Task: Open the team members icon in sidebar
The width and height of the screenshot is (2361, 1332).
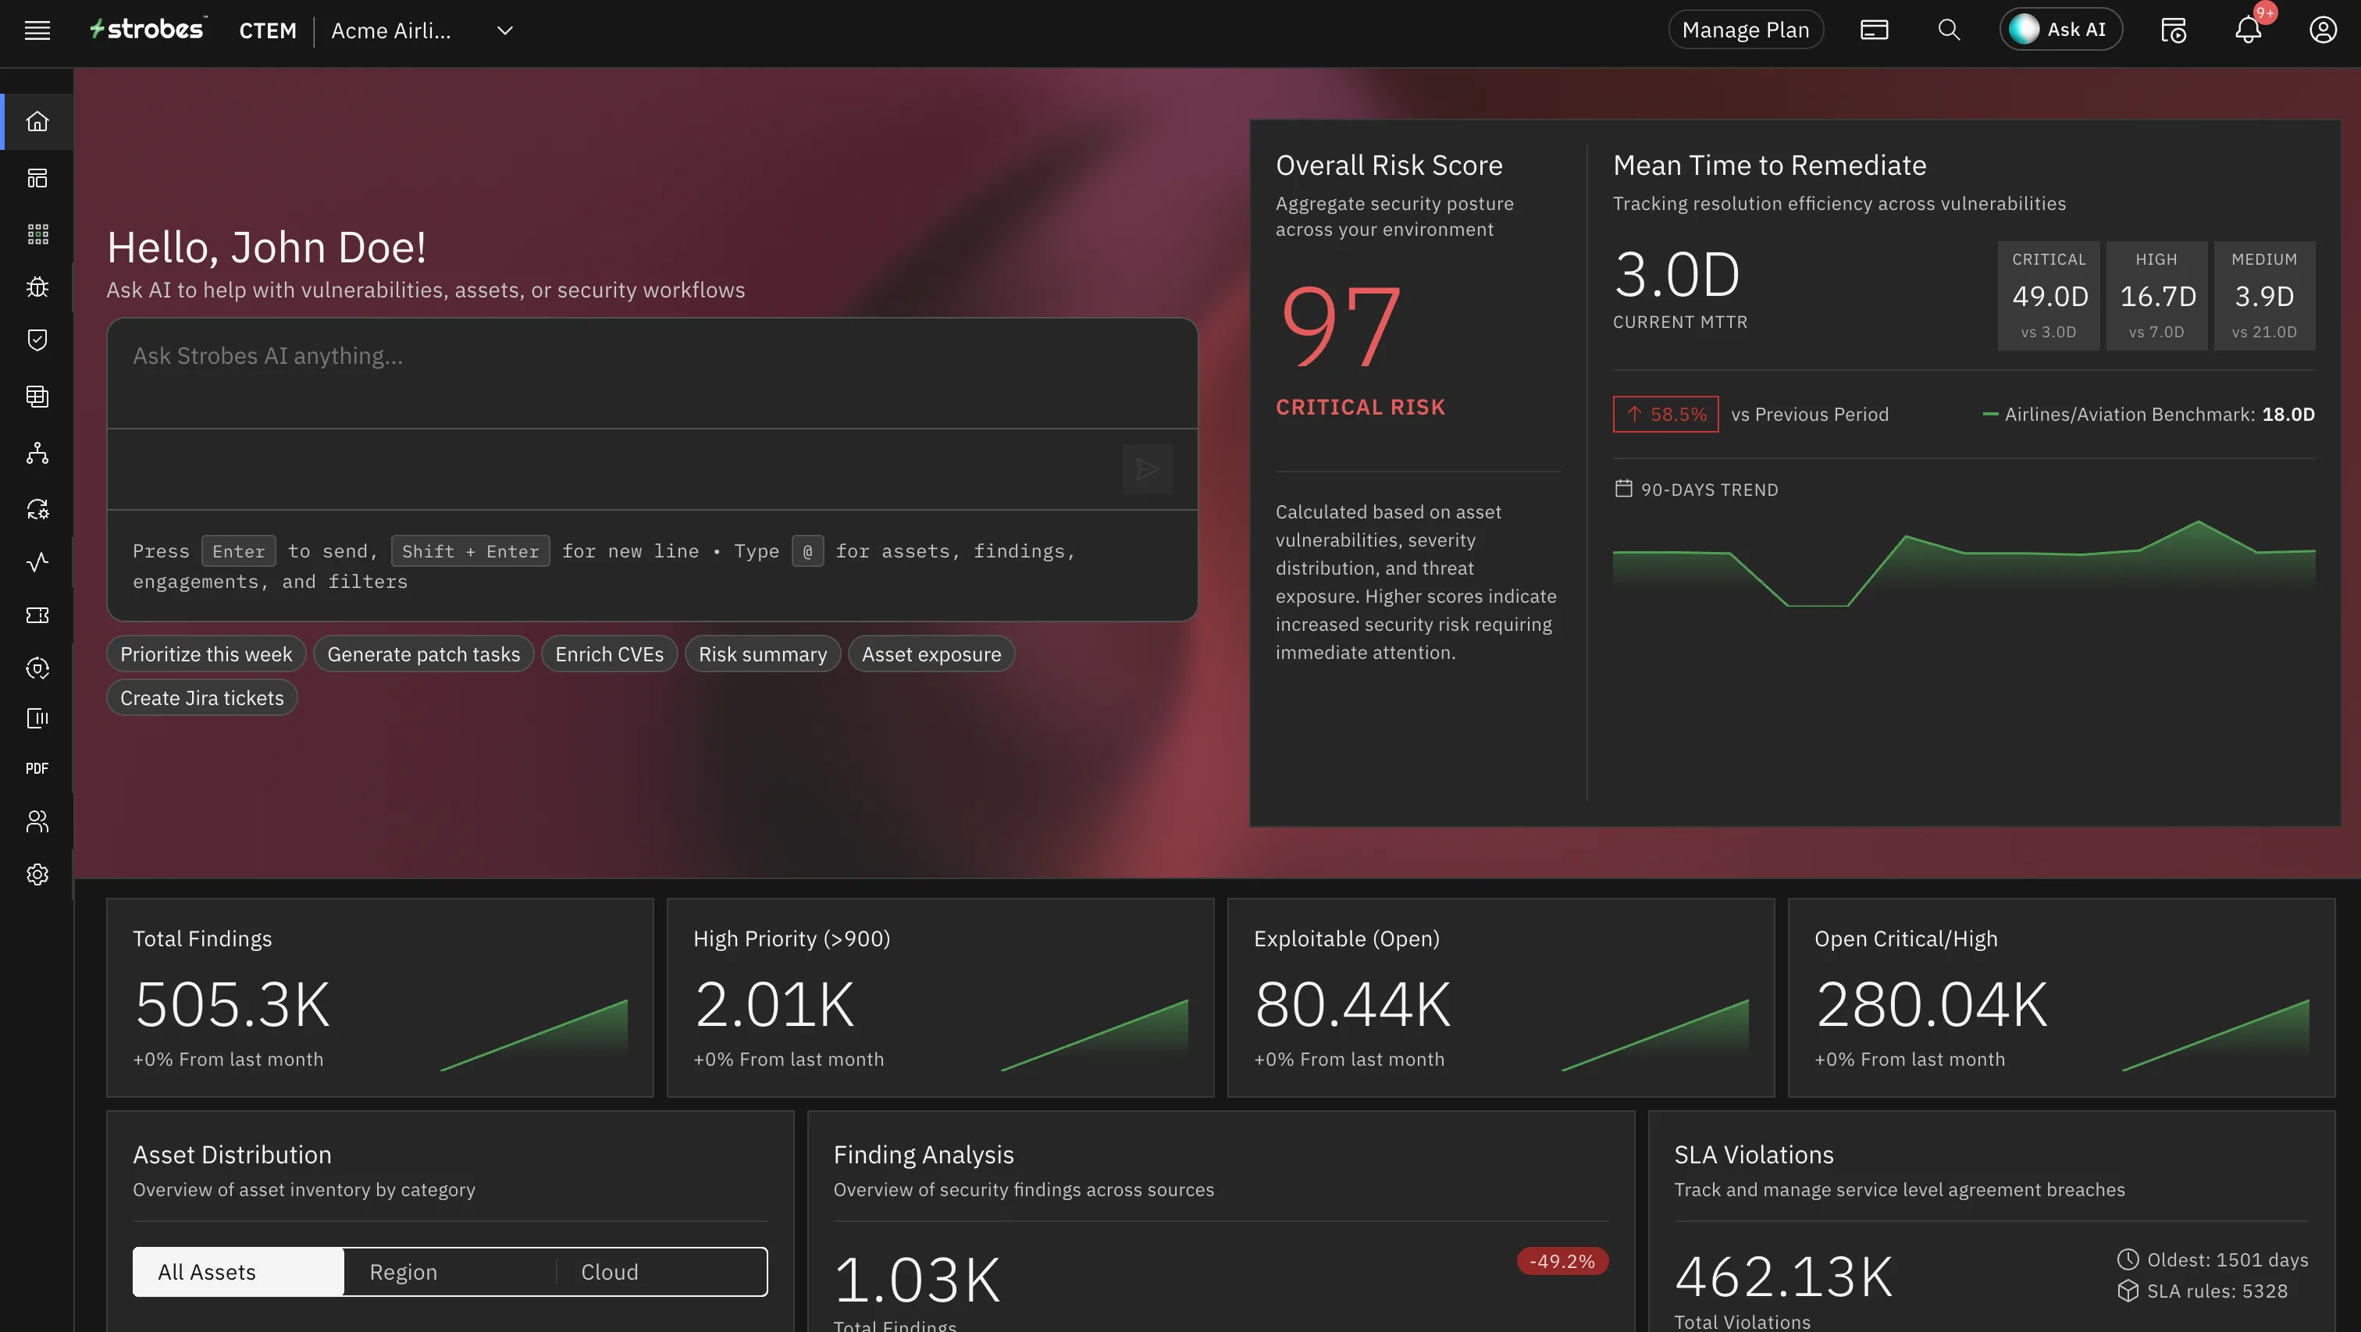Action: click(37, 821)
